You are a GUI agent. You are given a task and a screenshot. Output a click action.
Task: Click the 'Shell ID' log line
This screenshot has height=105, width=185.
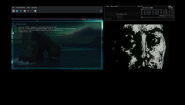(45, 29)
